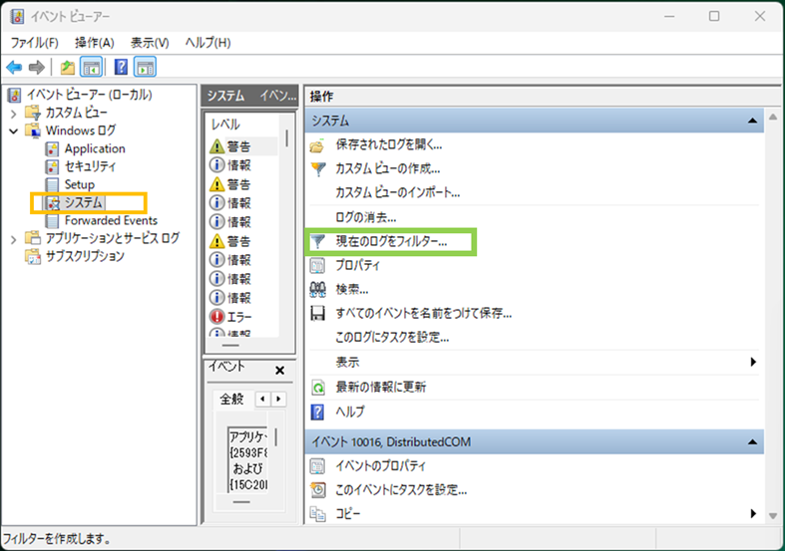Select the 情報 row below the first 警告

pyautogui.click(x=242, y=165)
